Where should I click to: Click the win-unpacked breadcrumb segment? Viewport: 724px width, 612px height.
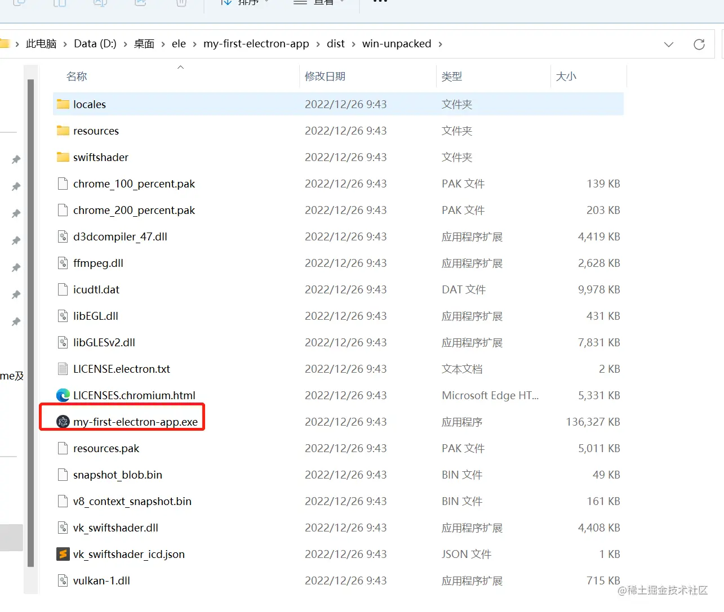pyautogui.click(x=397, y=44)
